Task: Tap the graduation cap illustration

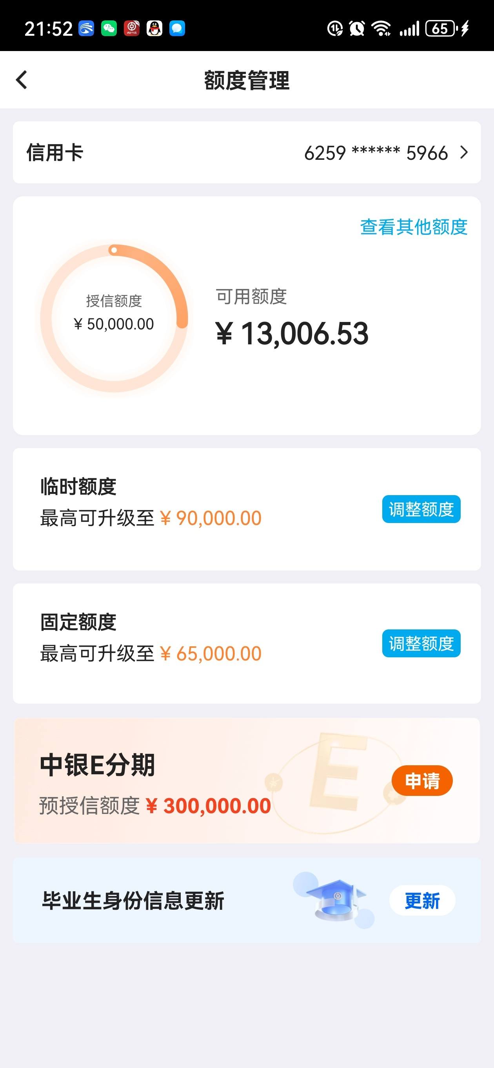Action: pos(335,900)
